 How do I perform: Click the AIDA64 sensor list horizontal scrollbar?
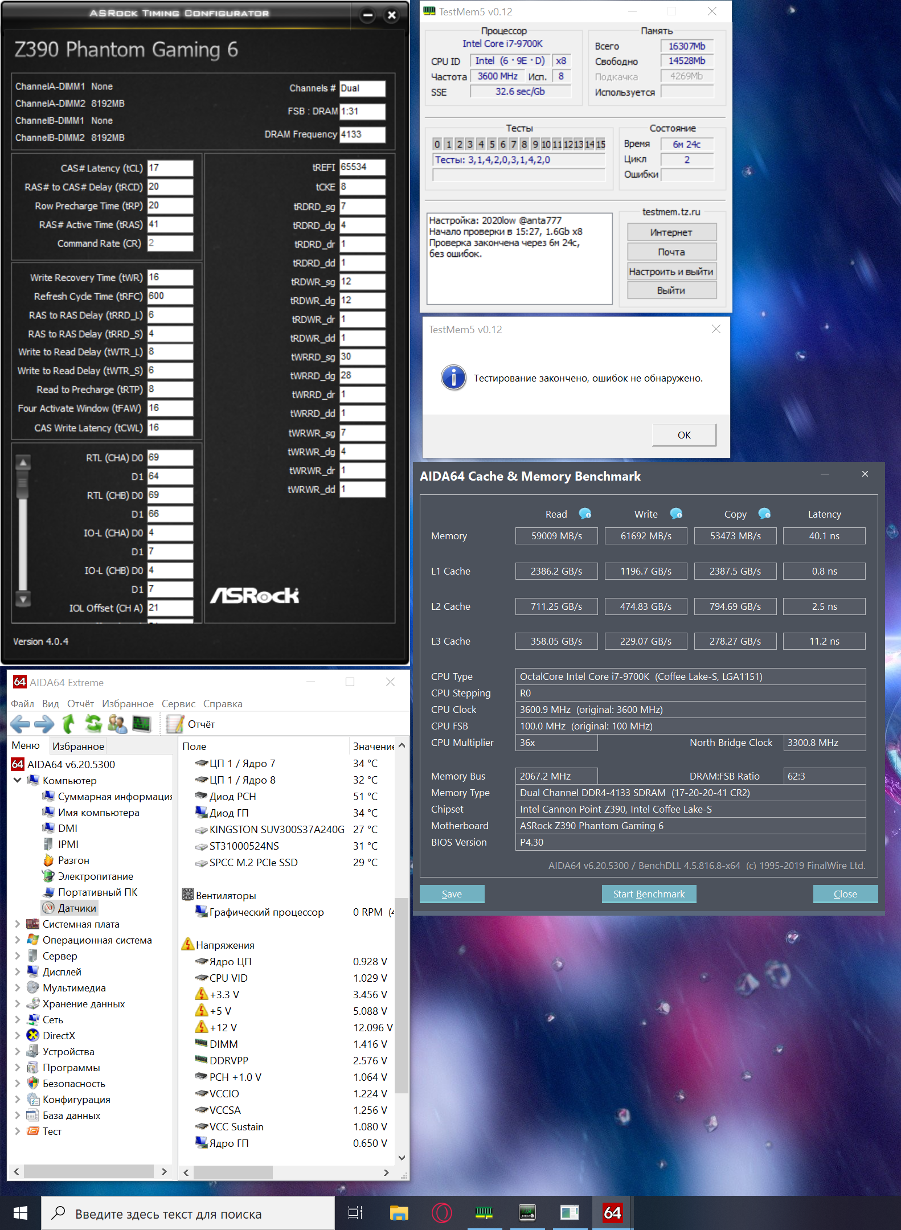click(233, 1172)
